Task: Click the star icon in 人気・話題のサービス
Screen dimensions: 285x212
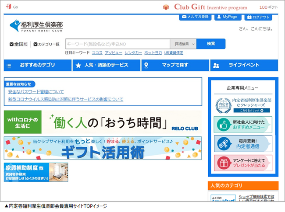Action: pyautogui.click(x=78, y=65)
